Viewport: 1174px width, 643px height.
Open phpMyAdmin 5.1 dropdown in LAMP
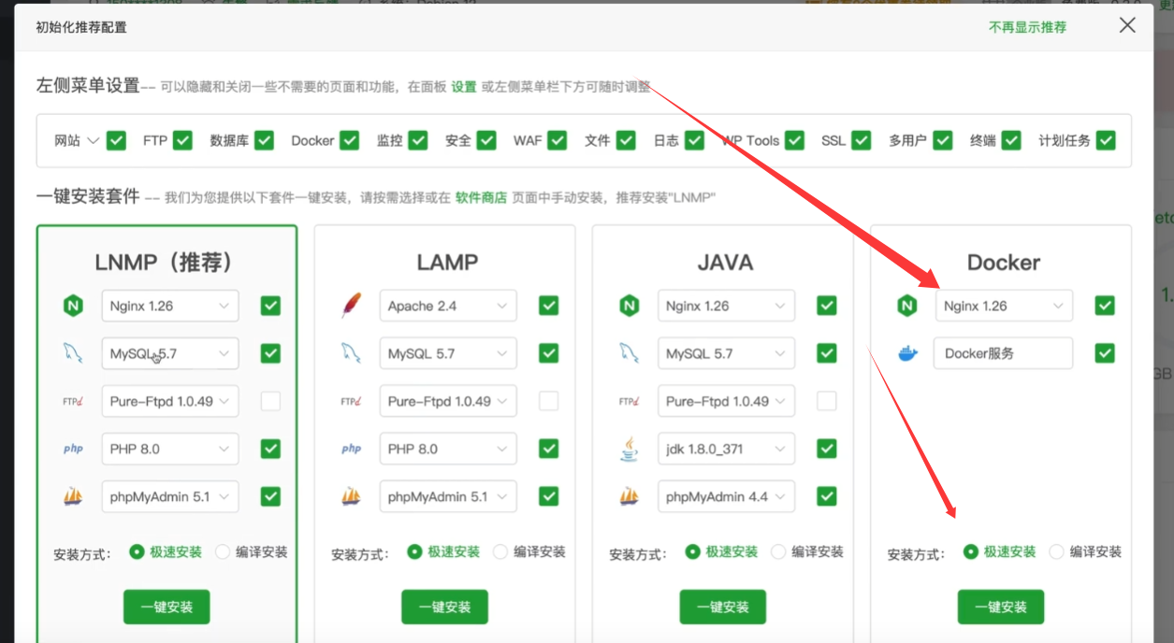click(448, 496)
